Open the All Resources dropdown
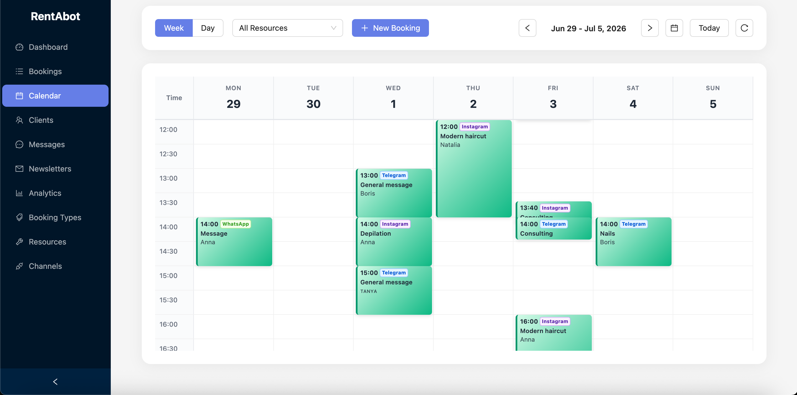Image resolution: width=797 pixels, height=395 pixels. (x=287, y=28)
